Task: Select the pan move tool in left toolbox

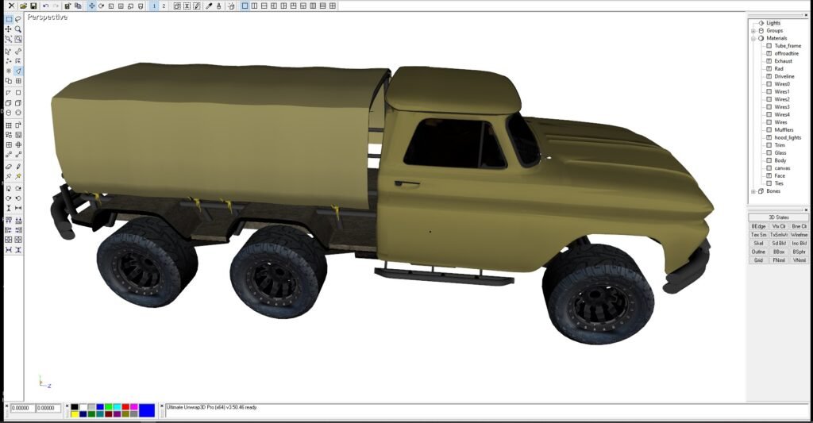Action: [x=9, y=29]
